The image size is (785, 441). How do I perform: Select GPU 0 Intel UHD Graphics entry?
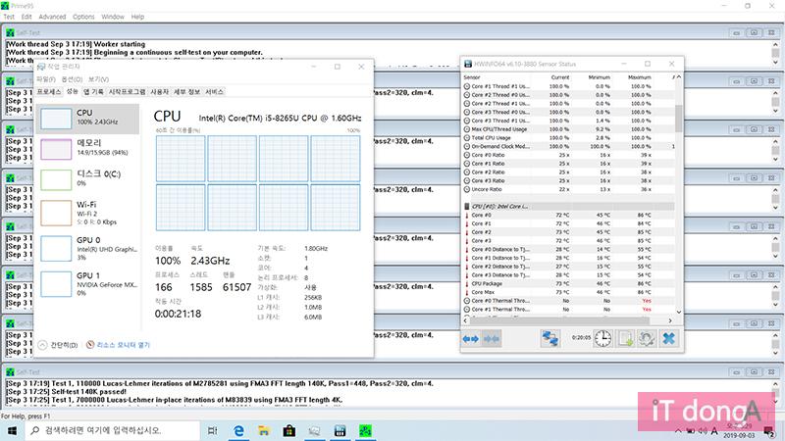[87, 248]
